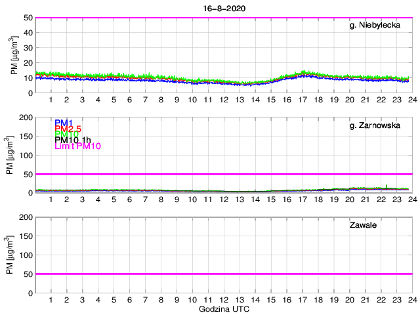Image resolution: width=420 pixels, height=315 pixels.
Task: Click the "Godzina UTC" x-axis label
Action: [x=223, y=308]
